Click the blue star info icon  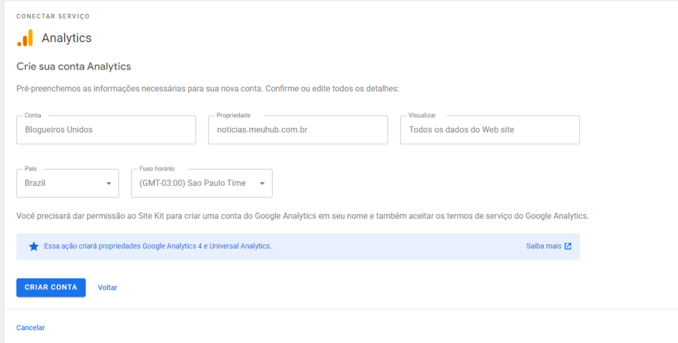34,246
